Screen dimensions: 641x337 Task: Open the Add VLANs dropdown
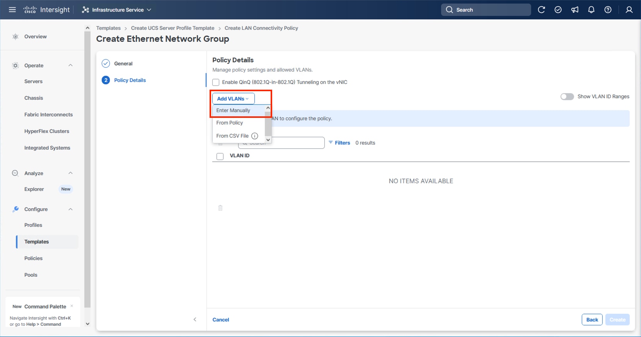tap(233, 99)
